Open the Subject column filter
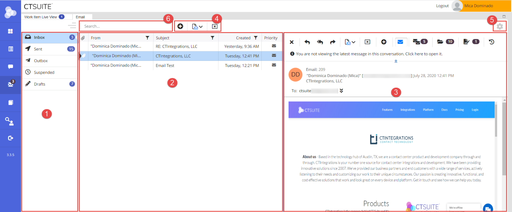The image size is (512, 212). (x=213, y=38)
